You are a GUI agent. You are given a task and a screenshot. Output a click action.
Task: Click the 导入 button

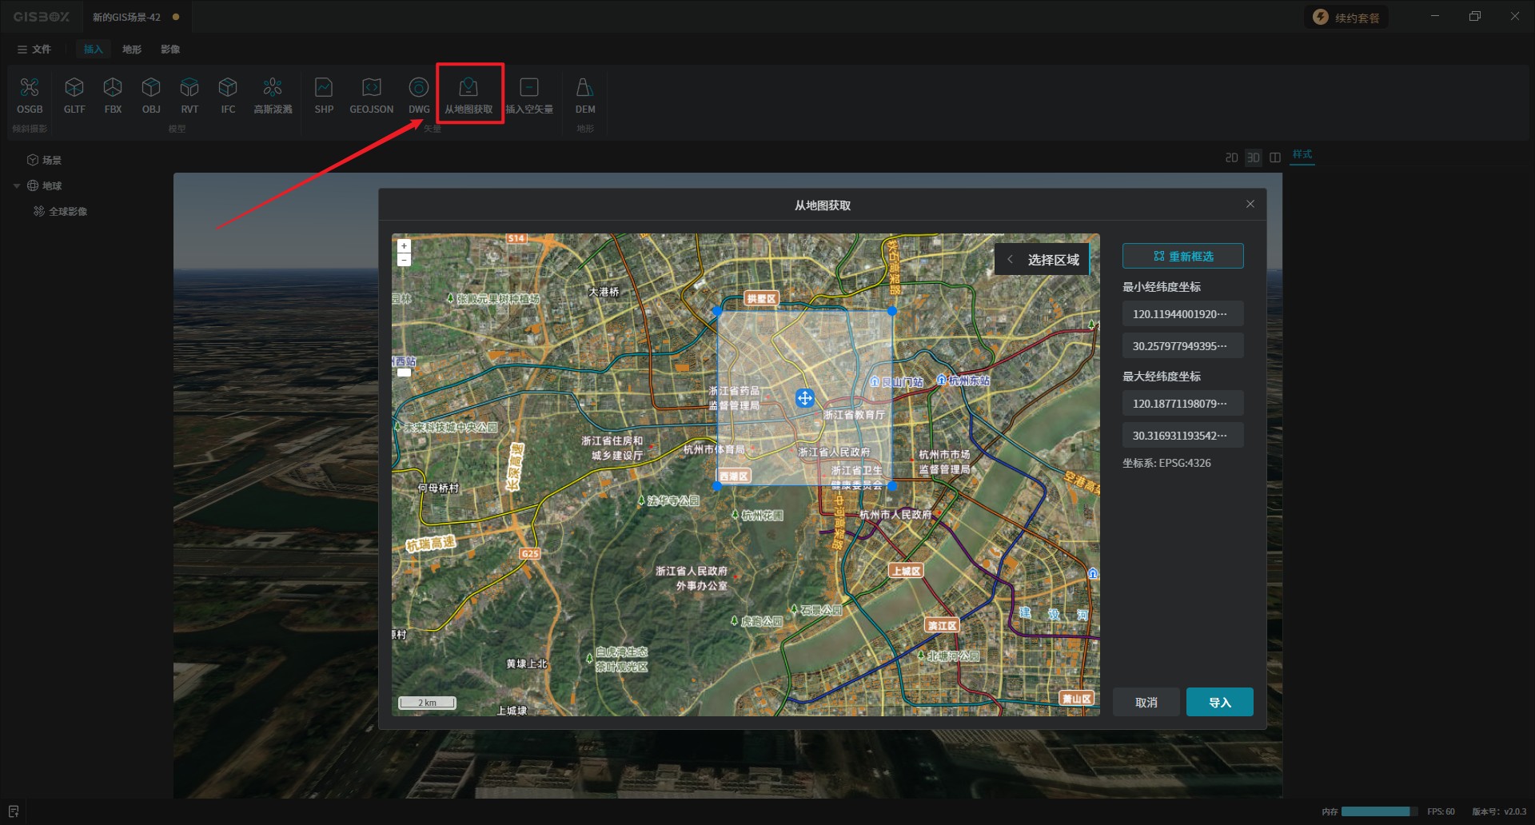(x=1219, y=702)
